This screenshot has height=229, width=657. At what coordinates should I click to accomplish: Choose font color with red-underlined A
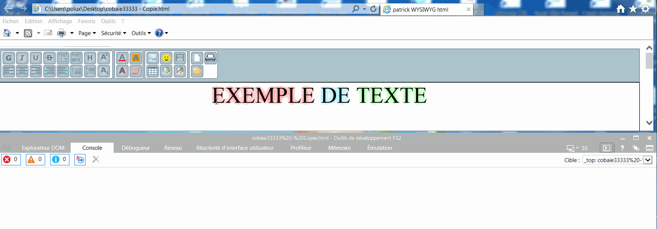point(122,58)
